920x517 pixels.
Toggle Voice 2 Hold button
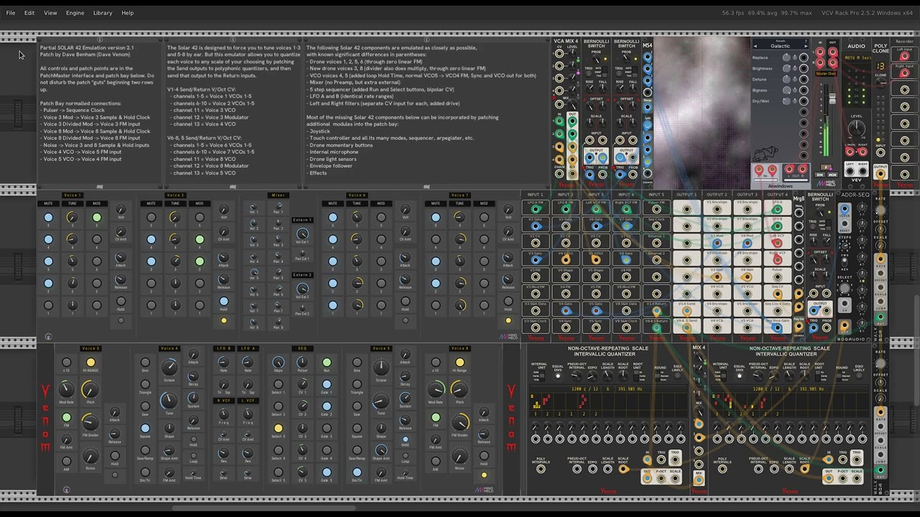pyautogui.click(x=224, y=302)
